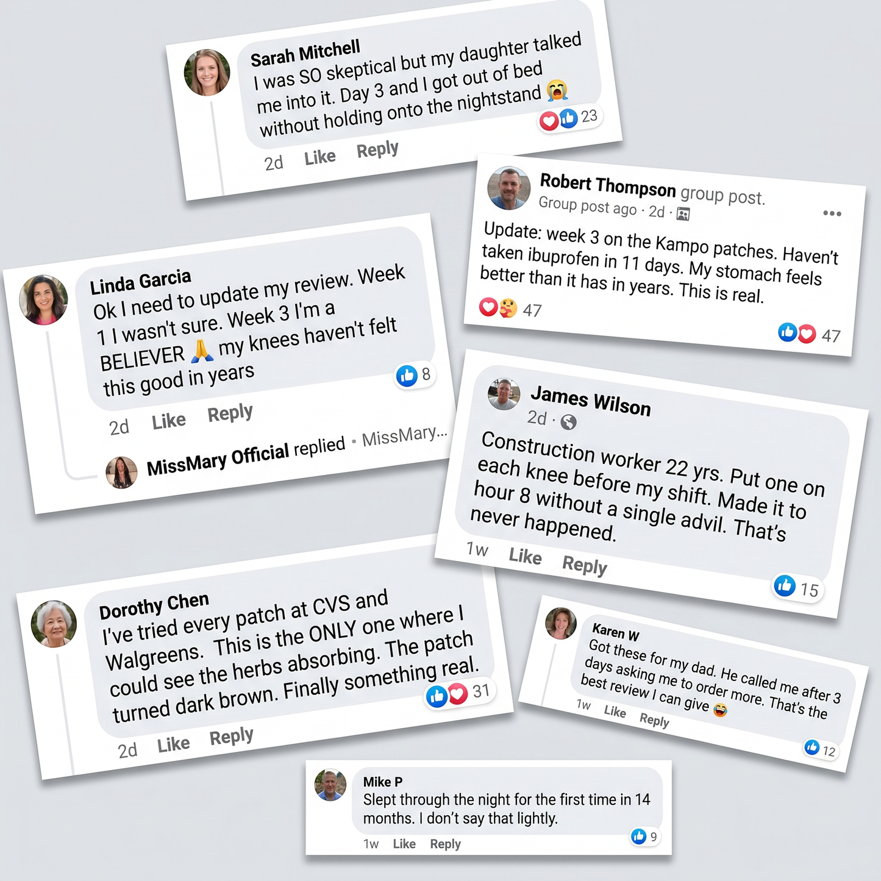
Task: Click the group icon beside Robert Thompson's timestamp
Action: pyautogui.click(x=683, y=214)
